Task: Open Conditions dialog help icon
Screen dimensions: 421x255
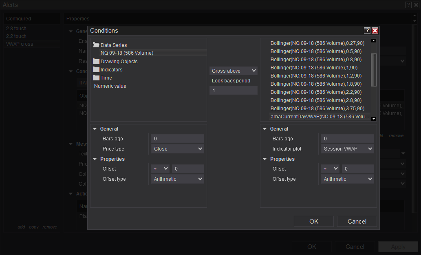Action: click(x=367, y=31)
